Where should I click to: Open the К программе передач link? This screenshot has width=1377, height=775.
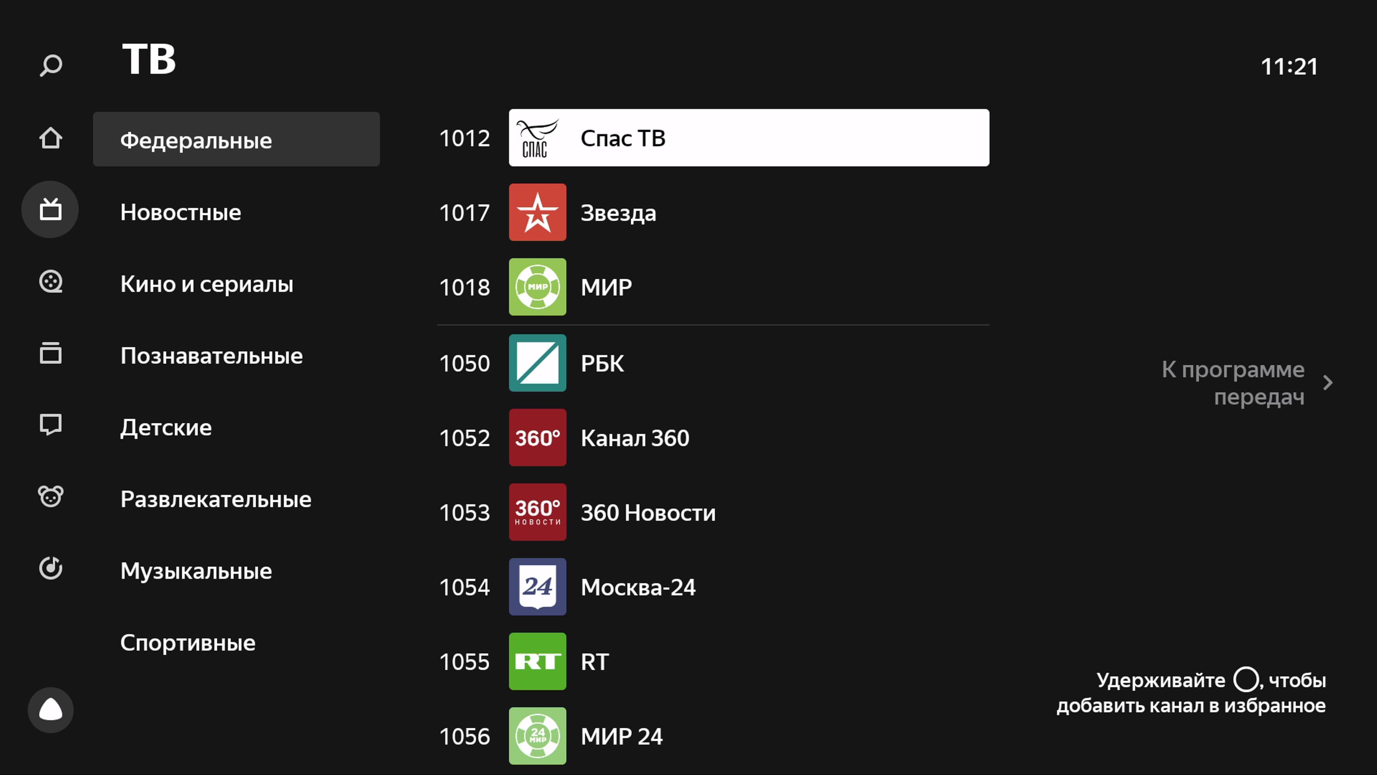1233,382
